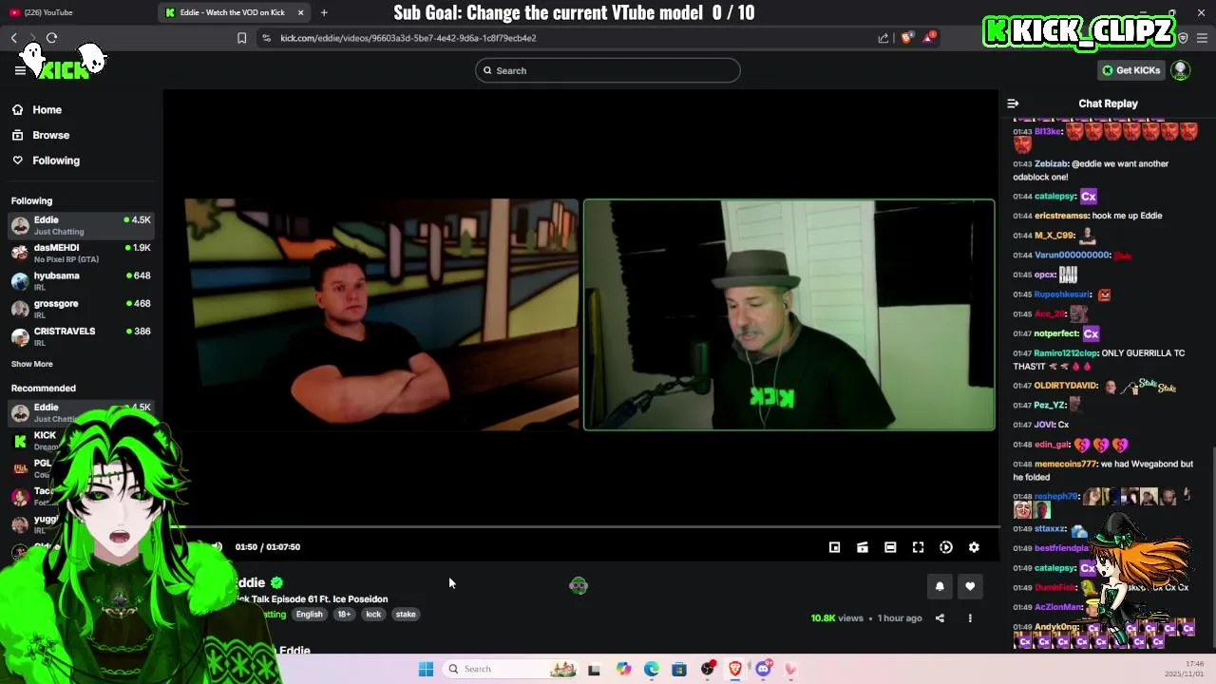
Task: Click username ericstreams in chat
Action: point(1062,216)
